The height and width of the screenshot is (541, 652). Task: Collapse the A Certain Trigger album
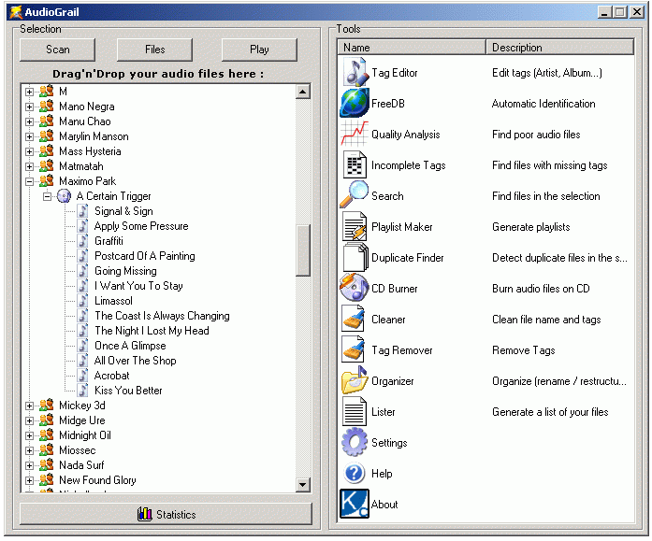tap(48, 196)
